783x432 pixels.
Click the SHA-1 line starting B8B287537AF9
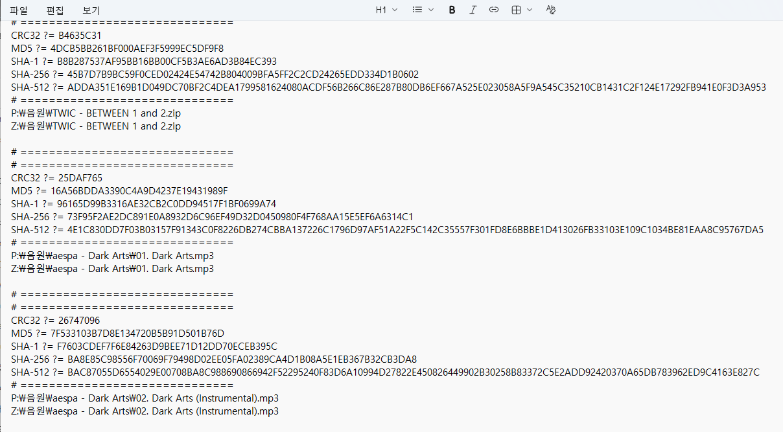[x=144, y=62]
